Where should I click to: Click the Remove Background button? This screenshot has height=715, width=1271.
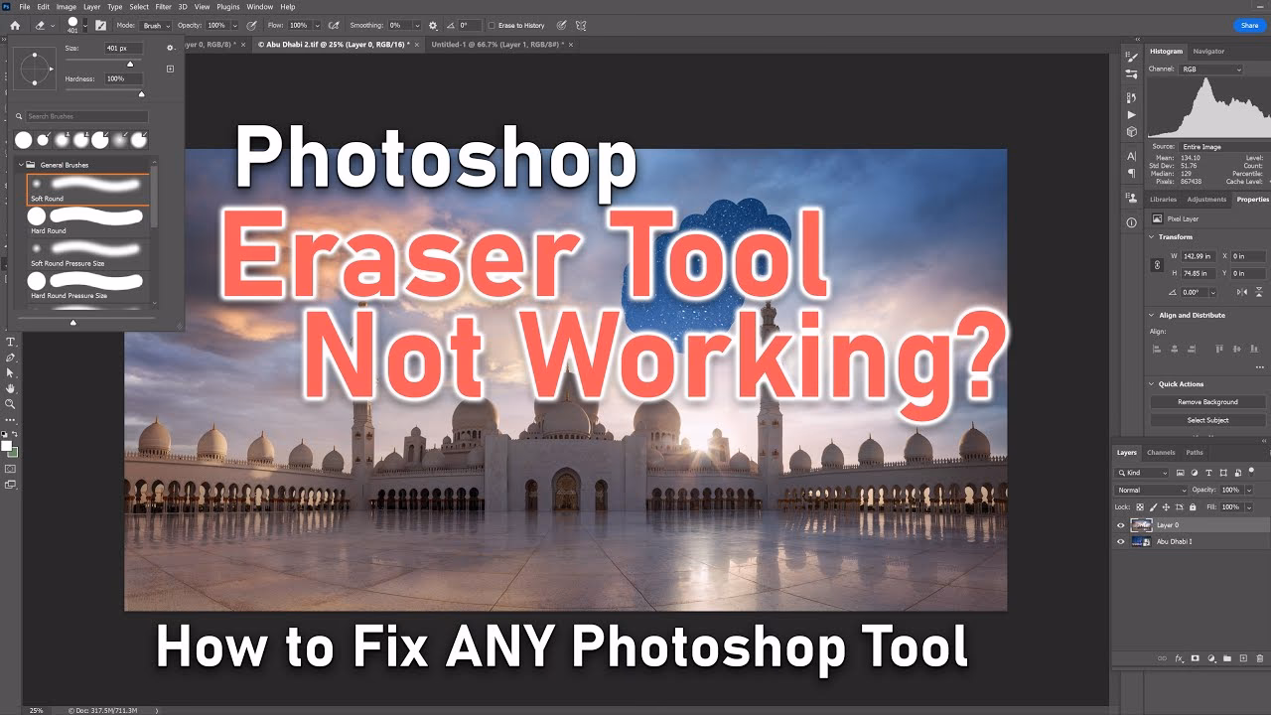1207,401
